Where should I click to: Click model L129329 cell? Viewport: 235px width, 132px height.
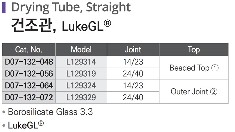(x=81, y=97)
